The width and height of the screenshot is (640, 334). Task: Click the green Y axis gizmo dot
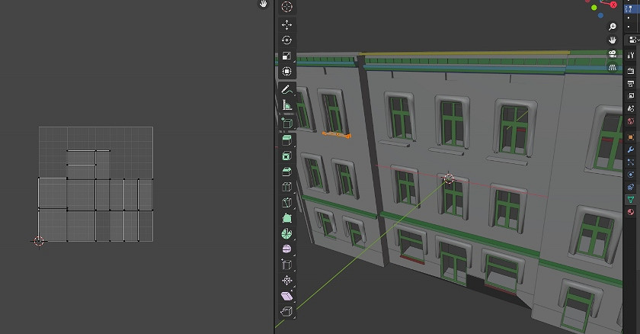point(594,8)
